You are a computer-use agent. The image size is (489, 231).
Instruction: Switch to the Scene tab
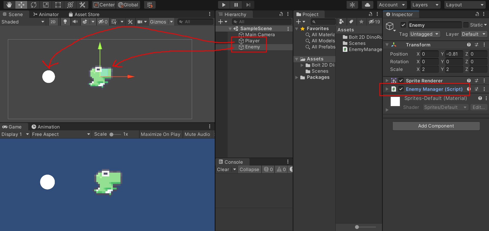tap(13, 14)
